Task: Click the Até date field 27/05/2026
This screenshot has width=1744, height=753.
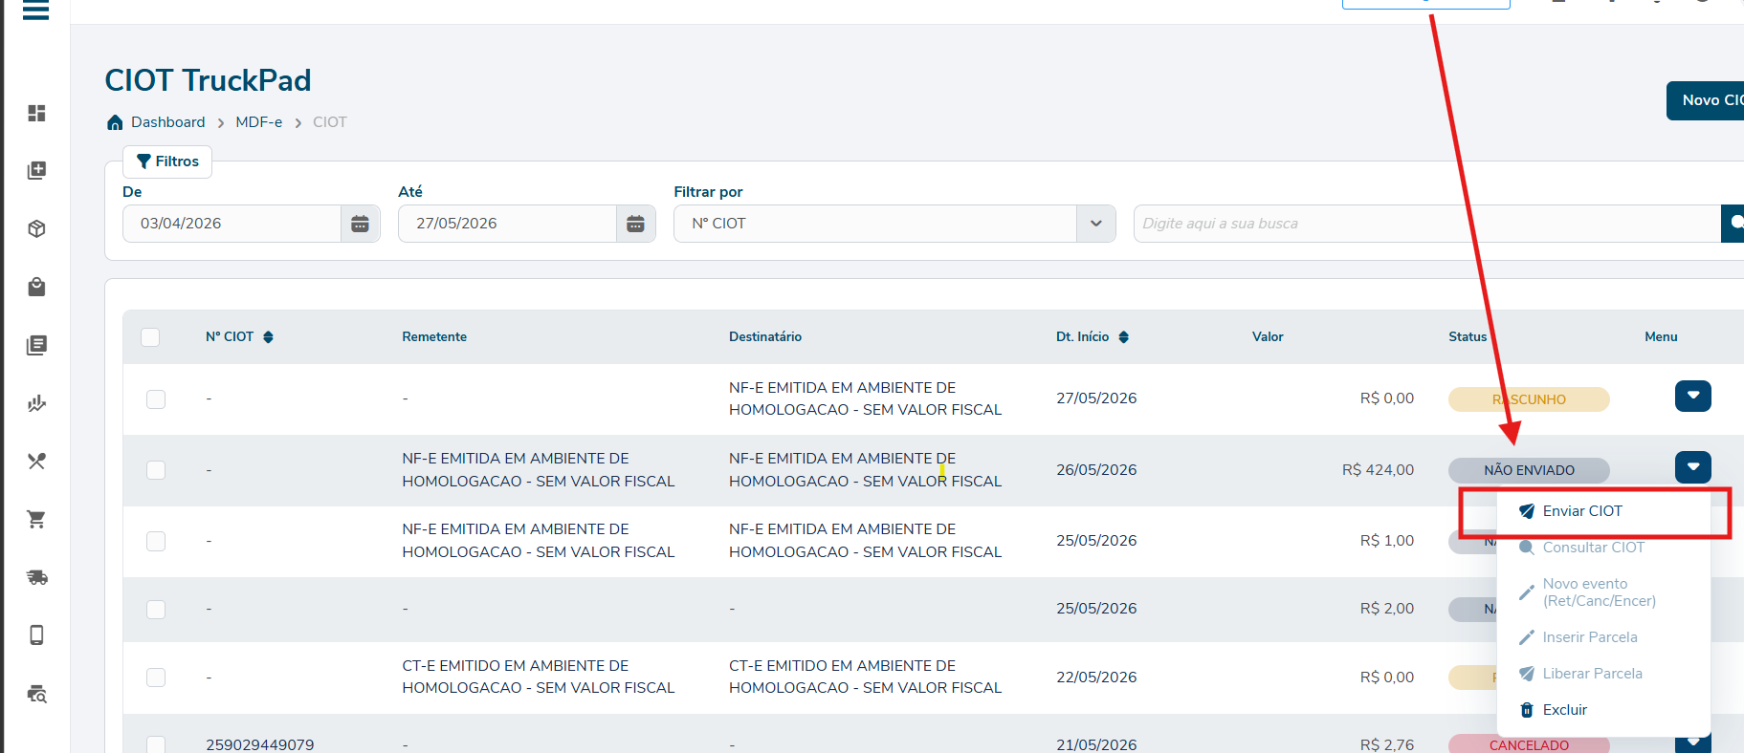Action: pyautogui.click(x=507, y=224)
